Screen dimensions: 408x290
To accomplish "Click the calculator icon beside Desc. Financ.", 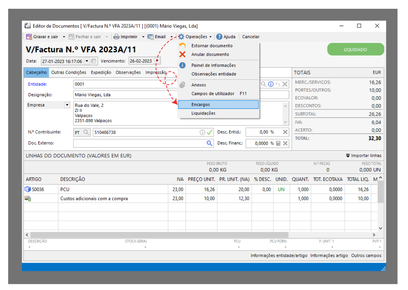I will click(278, 143).
